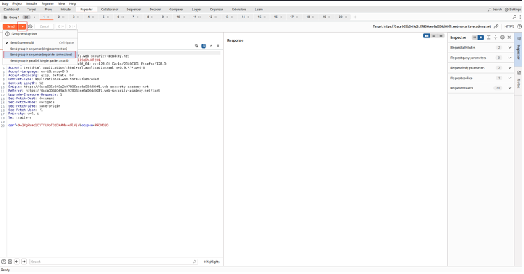Open Burp Settings

(513, 10)
